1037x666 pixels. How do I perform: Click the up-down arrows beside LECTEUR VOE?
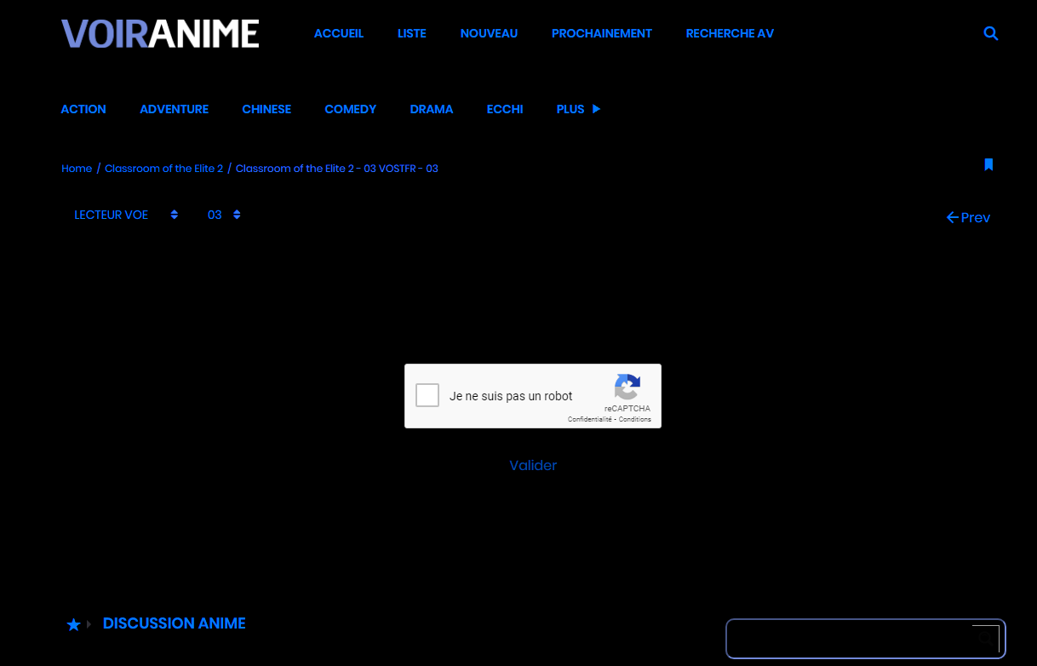[x=174, y=215]
